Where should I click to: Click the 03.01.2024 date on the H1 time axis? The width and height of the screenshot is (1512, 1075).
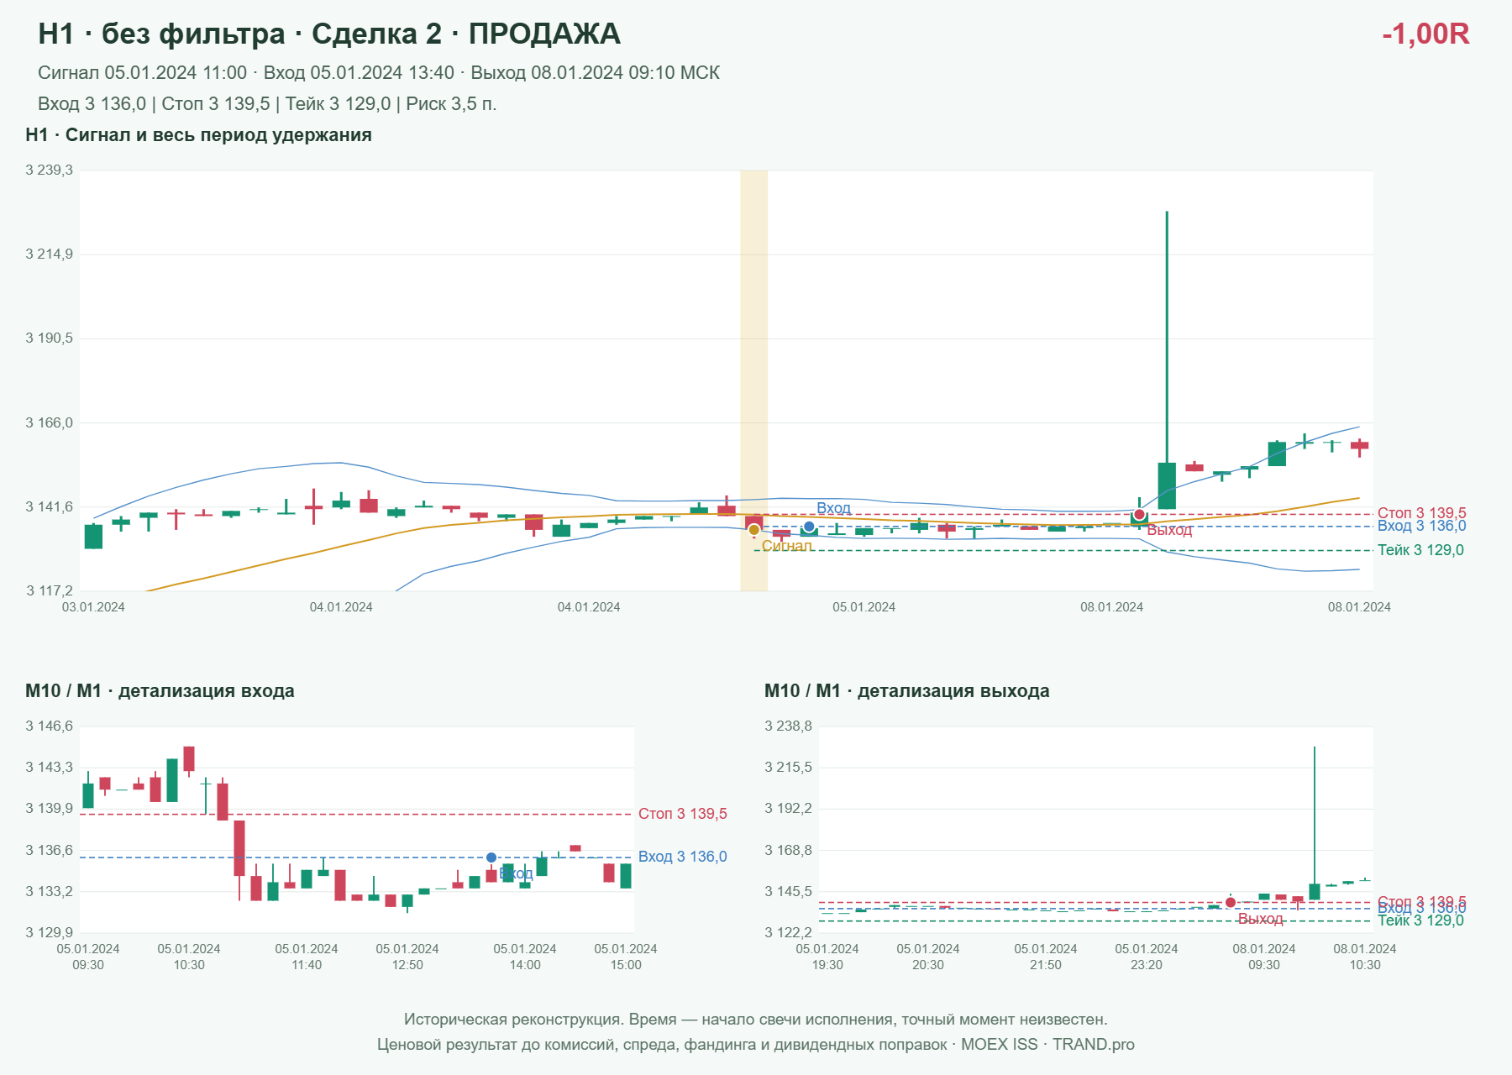(93, 607)
